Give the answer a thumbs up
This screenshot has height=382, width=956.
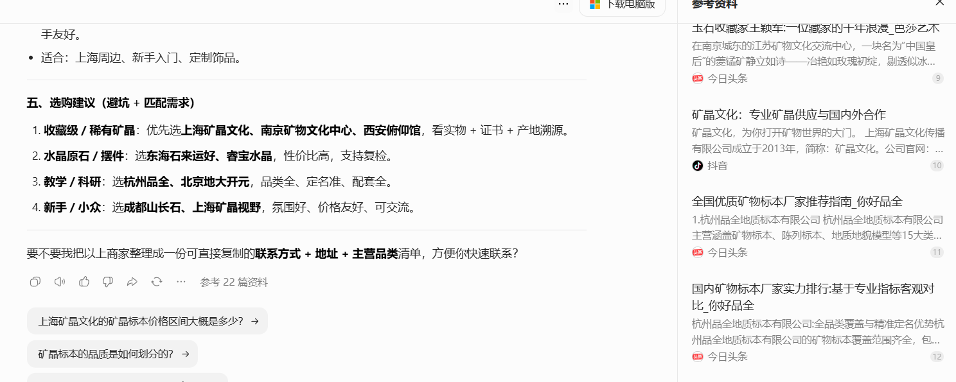(84, 282)
